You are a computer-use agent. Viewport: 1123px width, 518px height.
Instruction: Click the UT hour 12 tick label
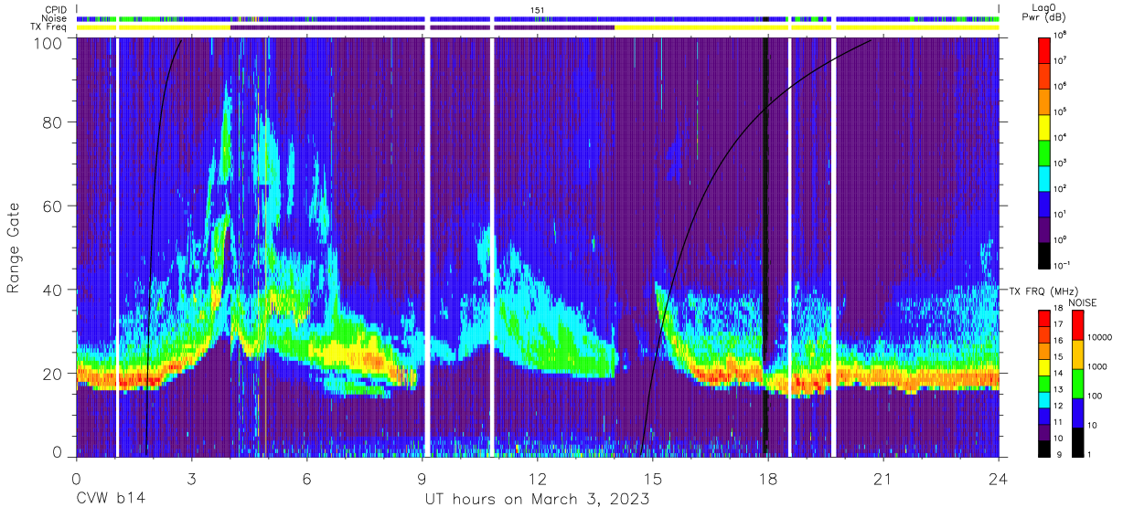tap(538, 478)
